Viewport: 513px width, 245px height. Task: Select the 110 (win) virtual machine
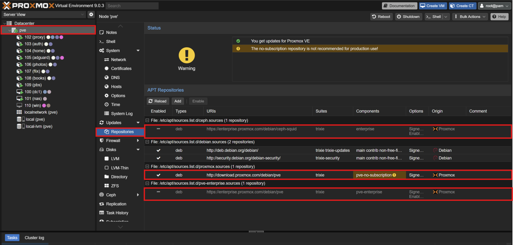pos(32,105)
